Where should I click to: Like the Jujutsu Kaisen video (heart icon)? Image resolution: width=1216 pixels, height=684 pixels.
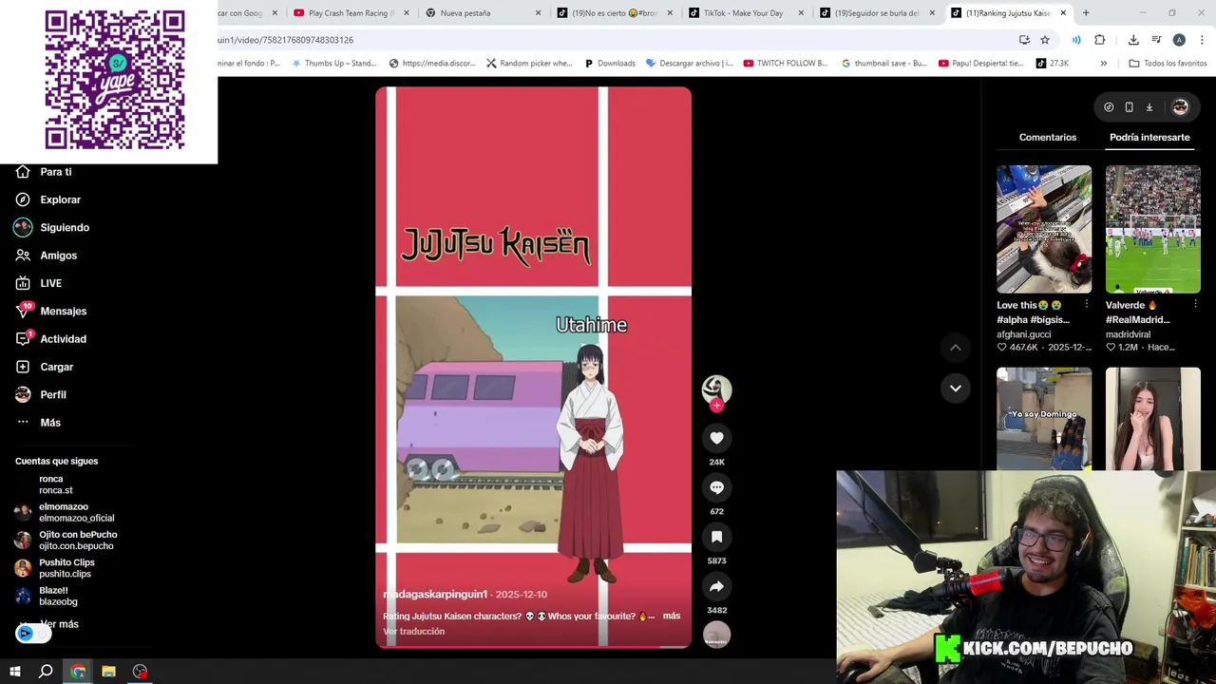point(716,438)
